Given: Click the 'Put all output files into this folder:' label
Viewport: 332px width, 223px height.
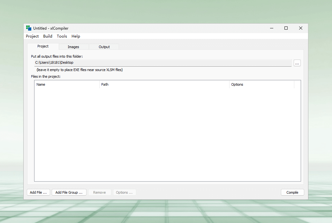Looking at the screenshot, I should click(57, 56).
